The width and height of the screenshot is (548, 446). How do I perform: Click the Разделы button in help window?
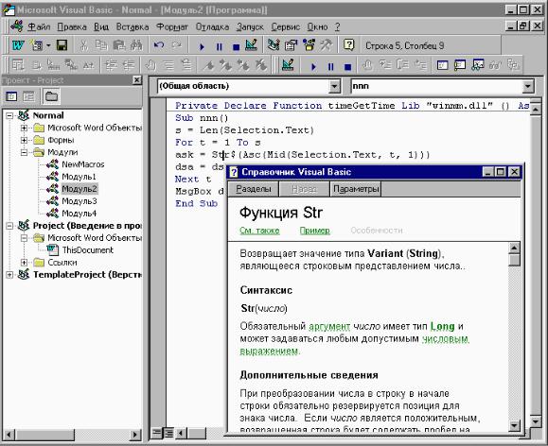tap(254, 189)
